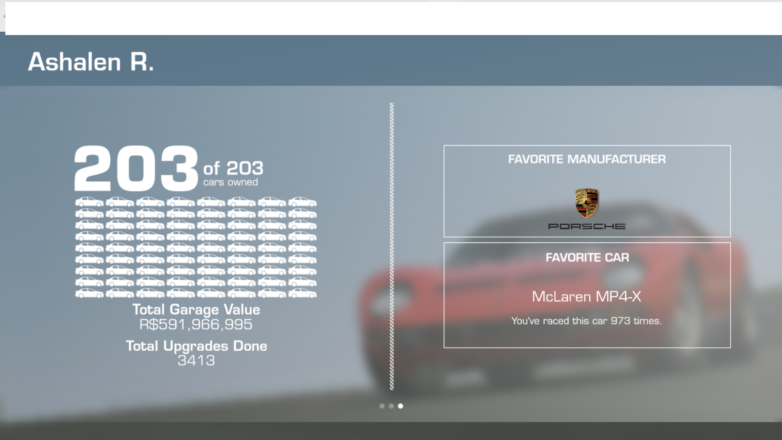Click the FAVORITE CAR heading
This screenshot has width=782, height=440.
(x=587, y=257)
